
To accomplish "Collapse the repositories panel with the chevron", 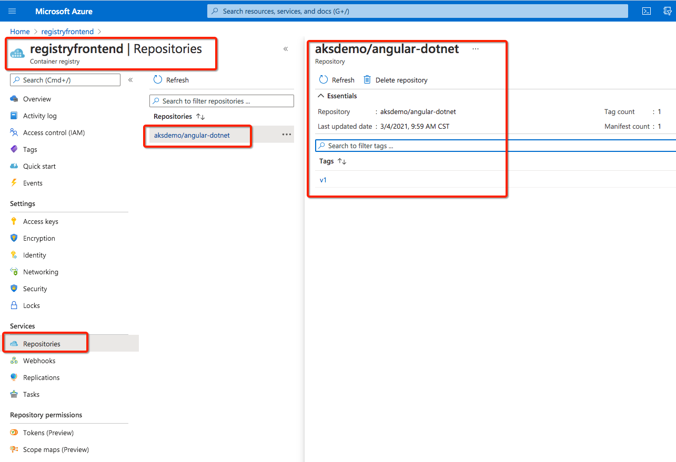I will click(x=286, y=48).
